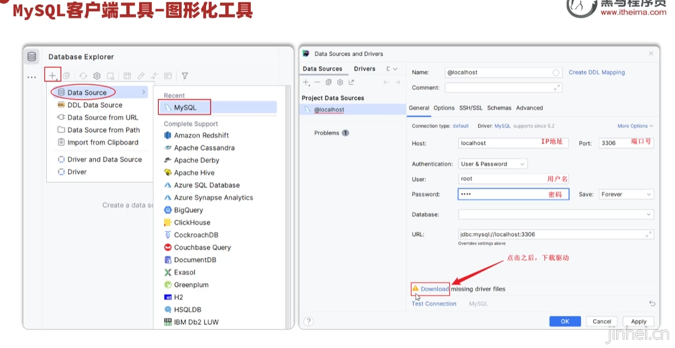Click the plus add icon in Data Sources dialog
675x348 pixels.
click(x=306, y=82)
